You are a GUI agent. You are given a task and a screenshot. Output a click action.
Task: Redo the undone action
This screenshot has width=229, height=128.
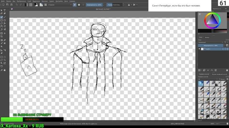coord(21,5)
